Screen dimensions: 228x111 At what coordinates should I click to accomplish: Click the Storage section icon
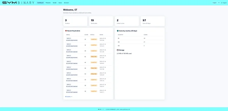[x=118, y=50]
